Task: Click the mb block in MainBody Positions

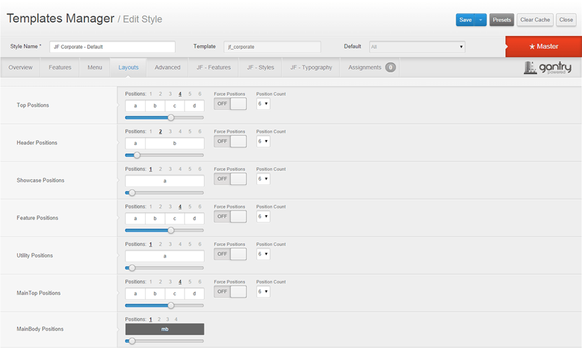Action: pos(165,329)
